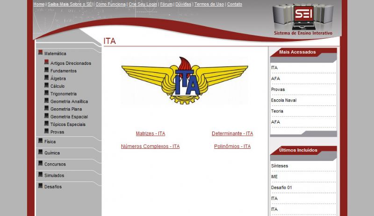Click the square icon beside Física
The height and width of the screenshot is (216, 374).
pyautogui.click(x=40, y=140)
